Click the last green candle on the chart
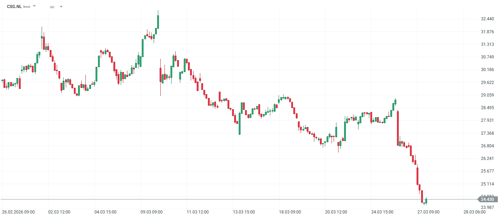The image size is (502, 218). [426, 201]
